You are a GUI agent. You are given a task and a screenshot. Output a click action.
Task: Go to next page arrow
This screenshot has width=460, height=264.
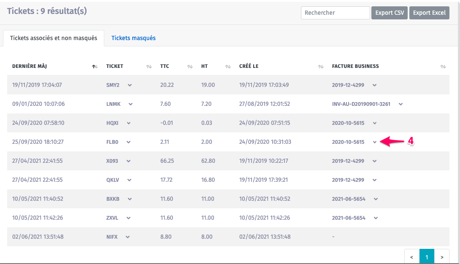pyautogui.click(x=442, y=257)
